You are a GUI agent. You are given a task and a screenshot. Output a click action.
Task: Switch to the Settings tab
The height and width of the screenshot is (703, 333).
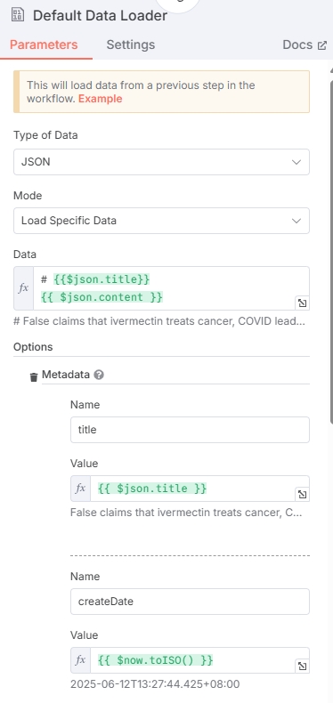[x=131, y=44]
